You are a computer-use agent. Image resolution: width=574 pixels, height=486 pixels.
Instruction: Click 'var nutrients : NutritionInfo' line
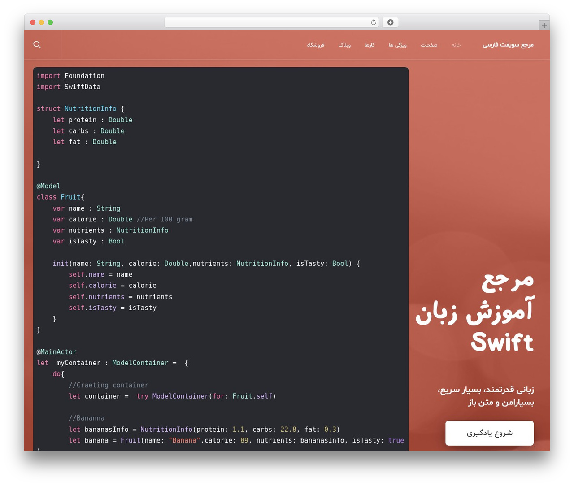tap(110, 230)
